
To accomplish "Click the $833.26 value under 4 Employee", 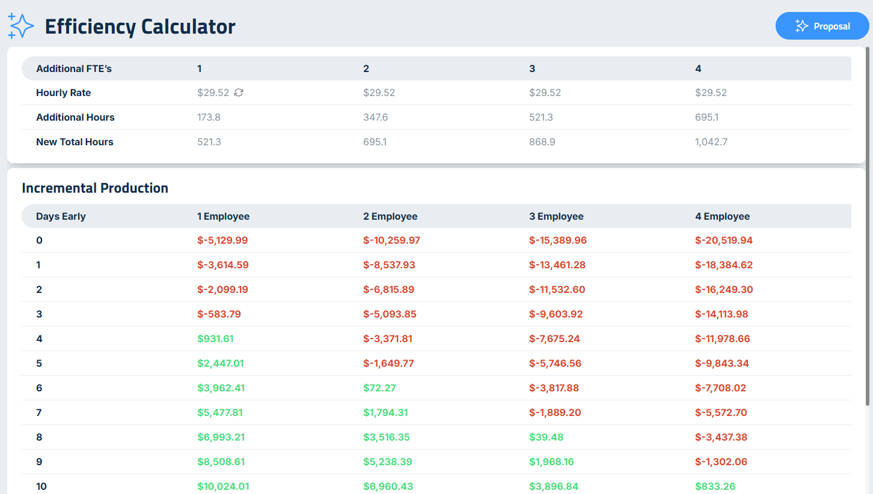I will coord(715,486).
